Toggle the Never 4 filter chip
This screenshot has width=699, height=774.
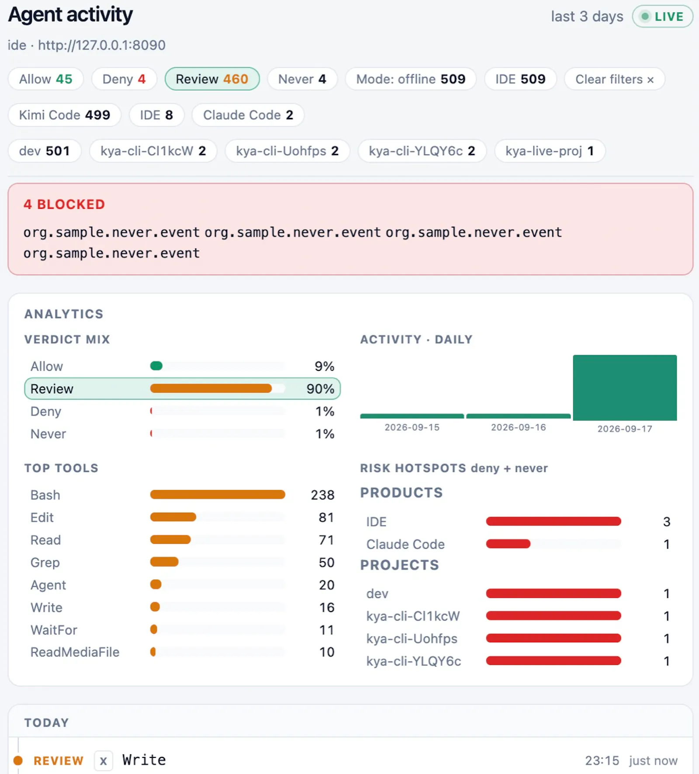coord(302,79)
